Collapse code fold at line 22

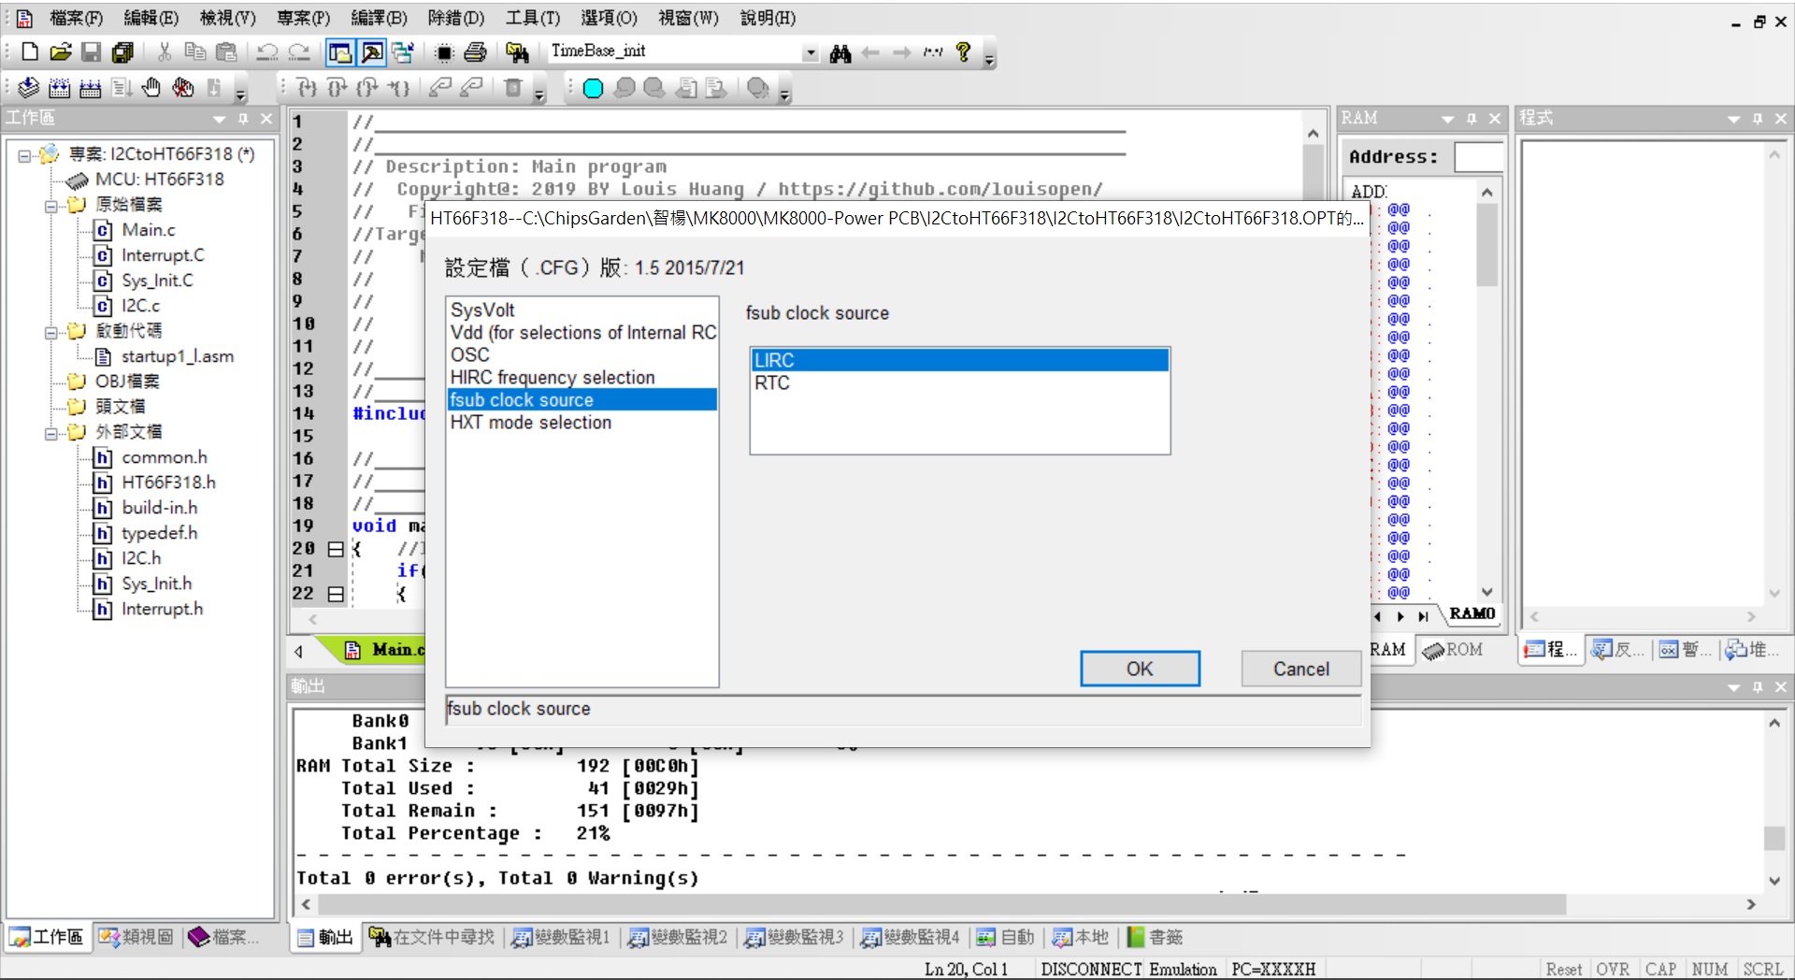click(336, 594)
